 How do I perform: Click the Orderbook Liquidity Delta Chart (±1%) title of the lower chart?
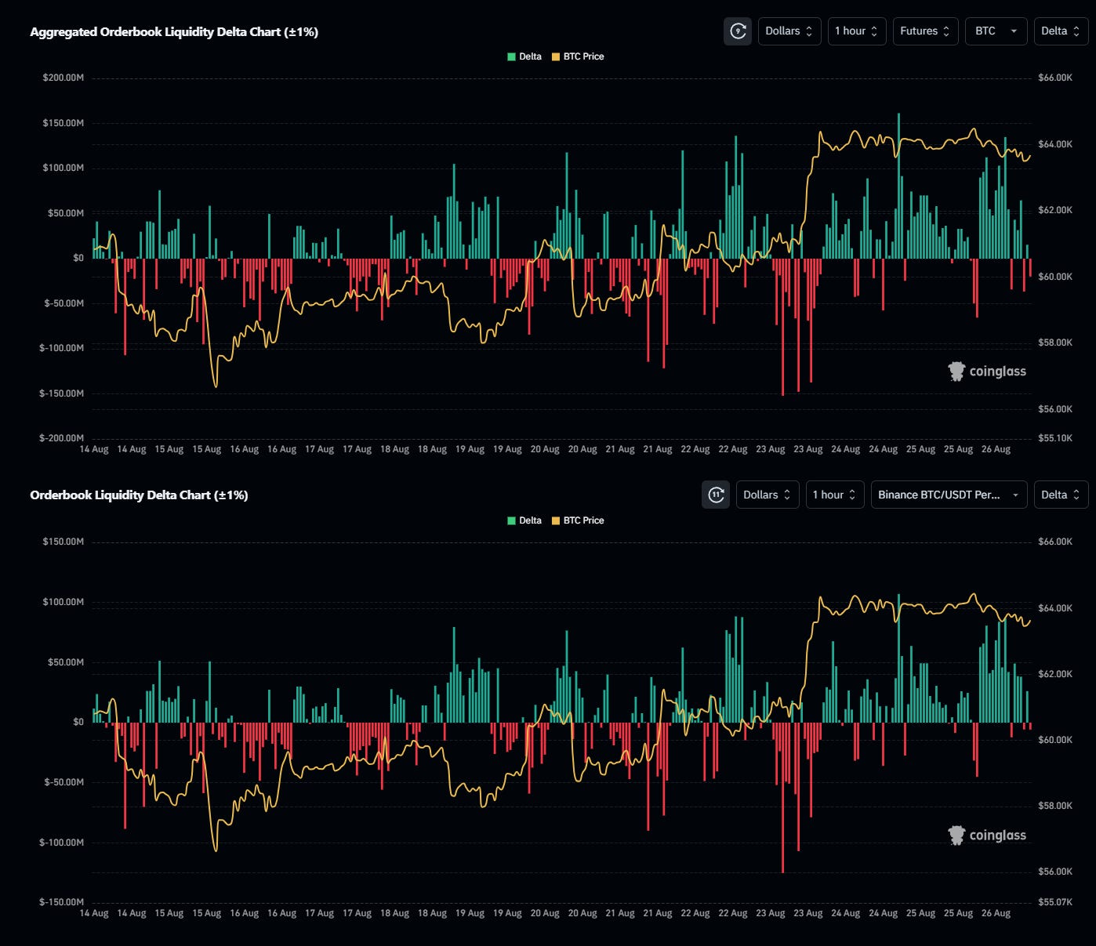click(139, 495)
